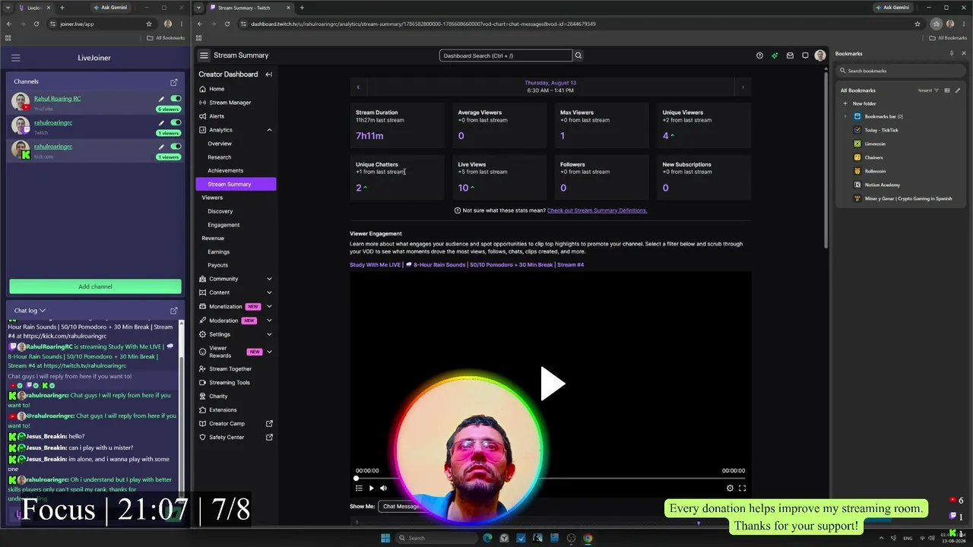The width and height of the screenshot is (973, 547).
Task: Click the Add channel button
Action: coord(95,286)
